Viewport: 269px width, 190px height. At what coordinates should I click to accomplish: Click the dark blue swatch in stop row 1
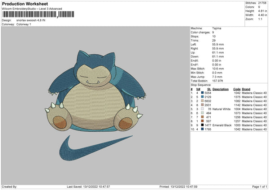[203, 93]
